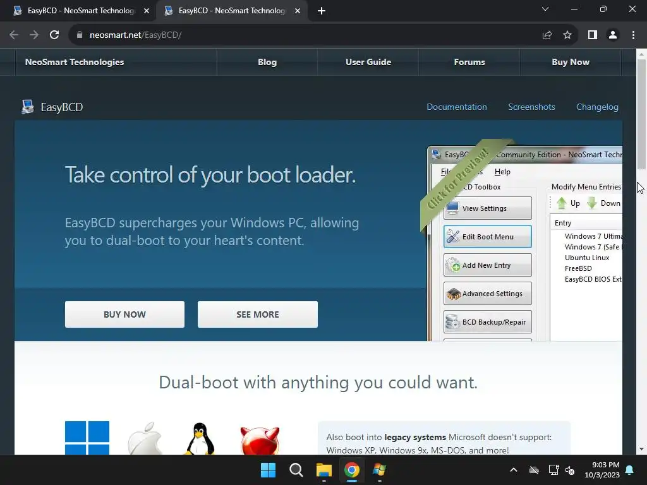Click Add New Entry in preview
Screen dimensions: 647x485
click(487, 265)
